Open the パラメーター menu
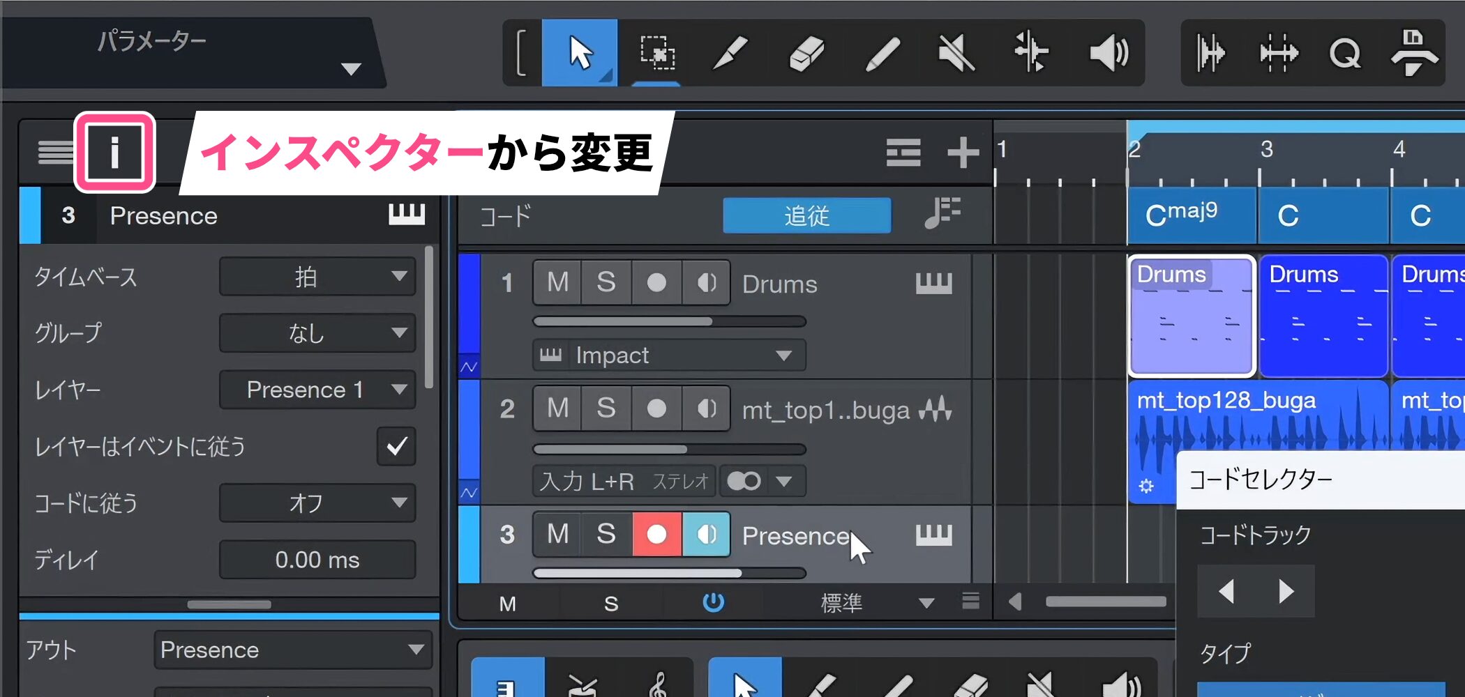This screenshot has width=1465, height=697. (x=350, y=69)
